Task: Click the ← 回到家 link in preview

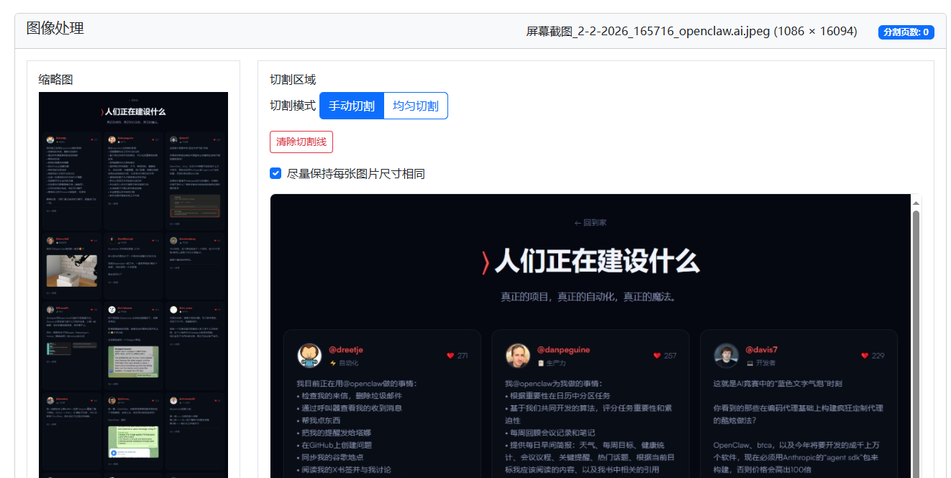Action: click(x=590, y=223)
